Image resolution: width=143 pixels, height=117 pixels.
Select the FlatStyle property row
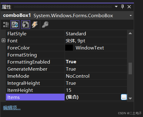click(x=66, y=33)
